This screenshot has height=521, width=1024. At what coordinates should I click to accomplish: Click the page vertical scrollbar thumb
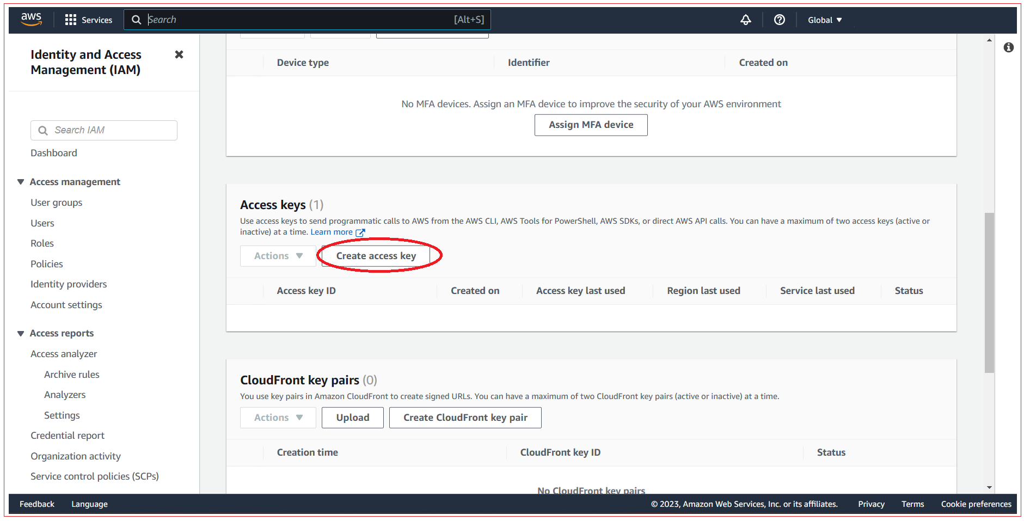[x=989, y=293]
